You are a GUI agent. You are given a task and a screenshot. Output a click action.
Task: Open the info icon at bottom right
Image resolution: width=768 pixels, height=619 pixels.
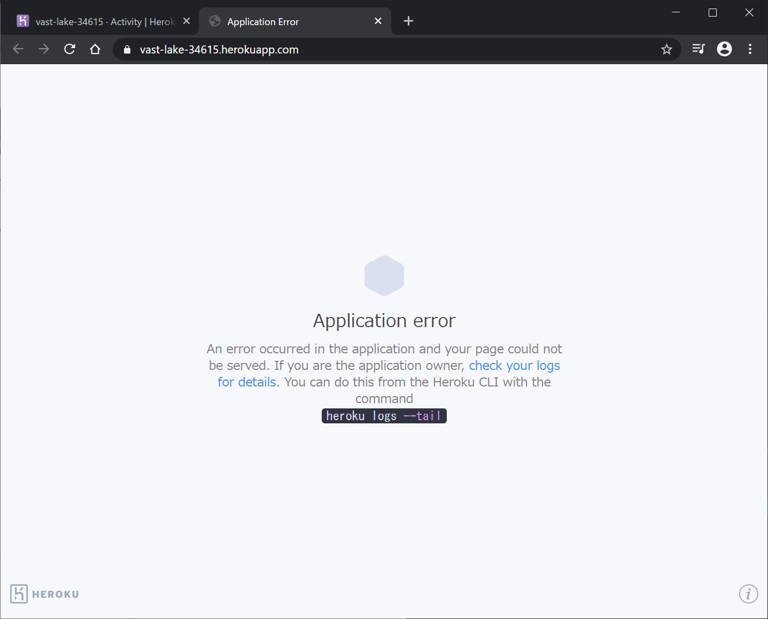click(748, 593)
